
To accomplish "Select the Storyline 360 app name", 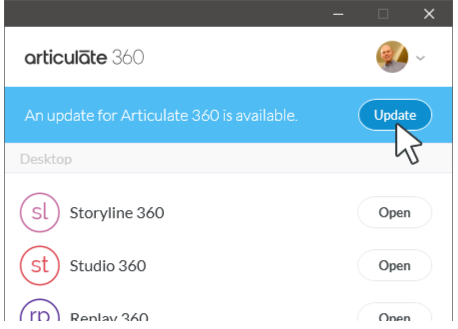I will point(117,213).
